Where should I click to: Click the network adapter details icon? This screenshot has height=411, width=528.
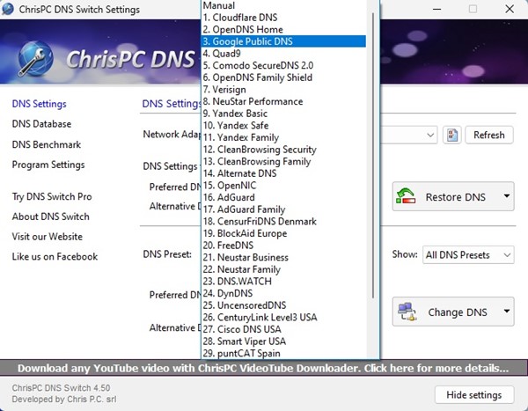click(x=452, y=135)
